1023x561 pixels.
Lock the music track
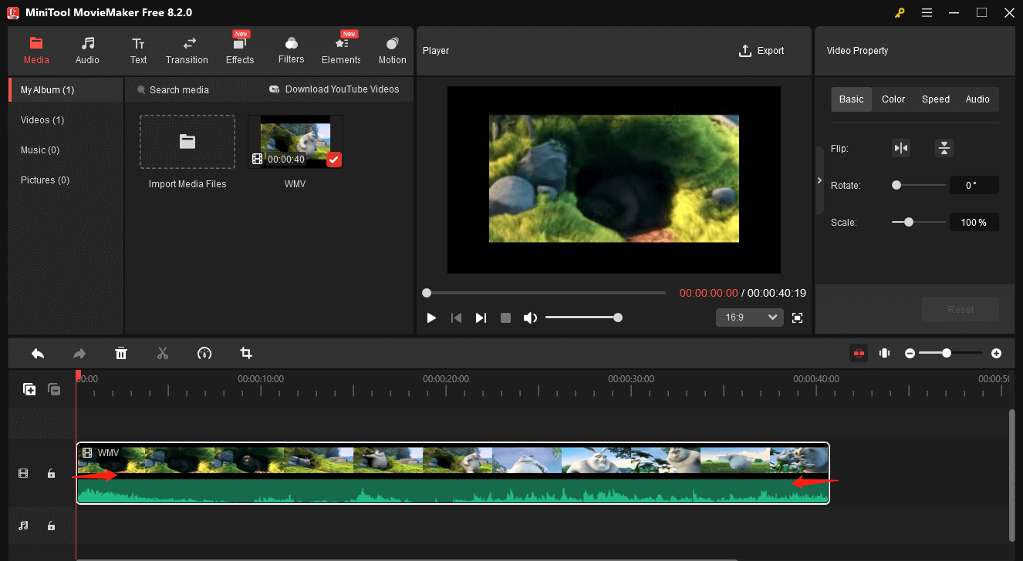[x=51, y=526]
